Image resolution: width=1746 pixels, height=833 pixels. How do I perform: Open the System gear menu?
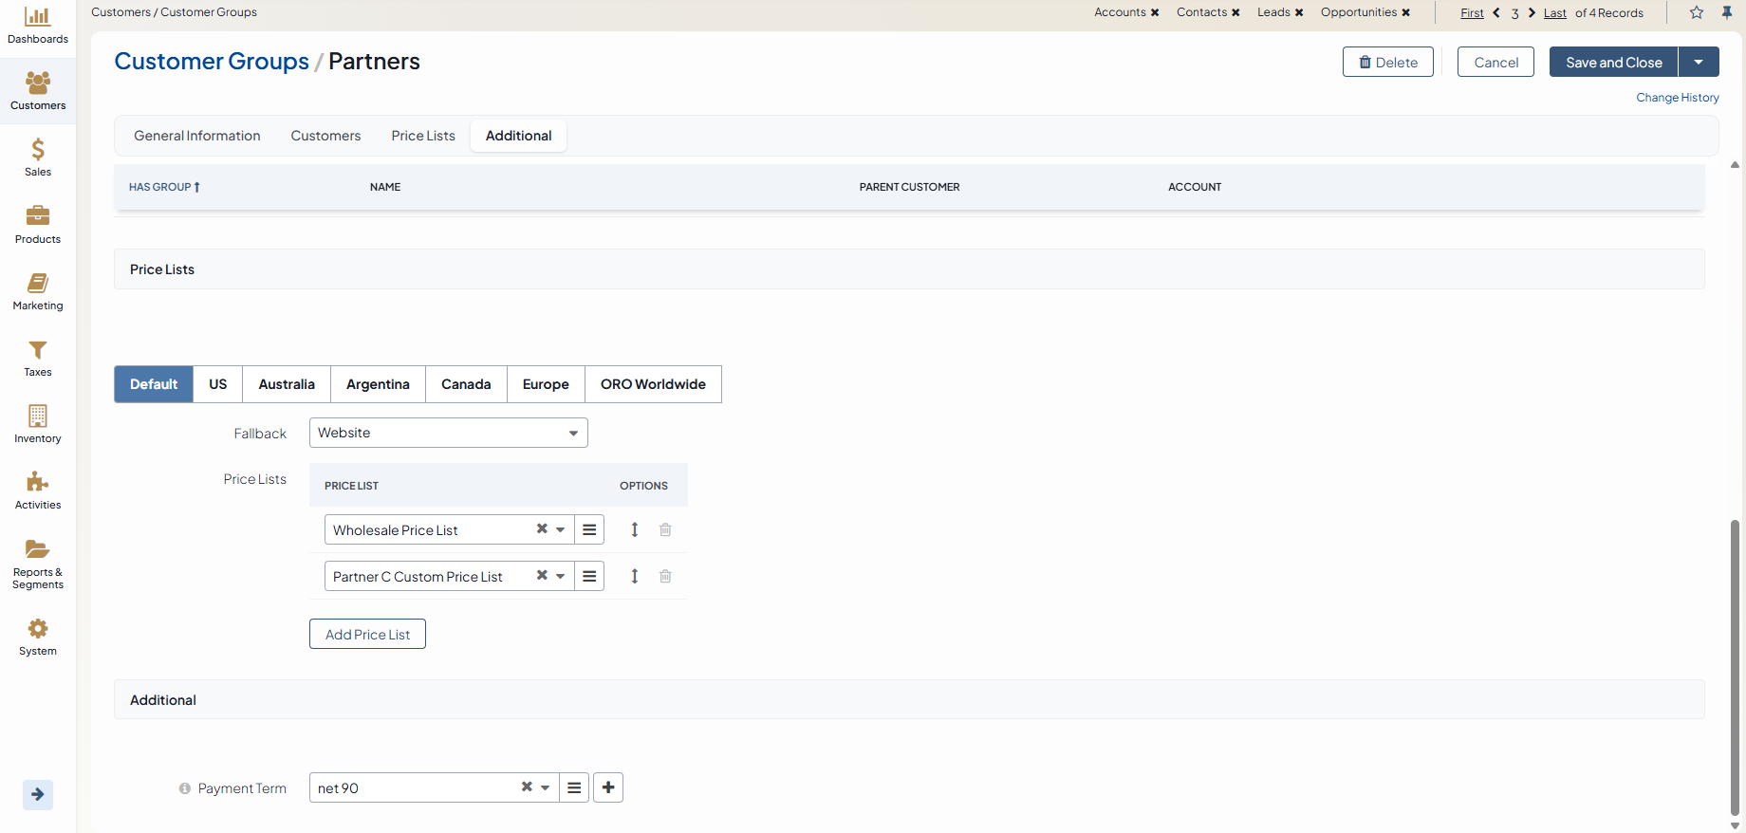coord(38,637)
